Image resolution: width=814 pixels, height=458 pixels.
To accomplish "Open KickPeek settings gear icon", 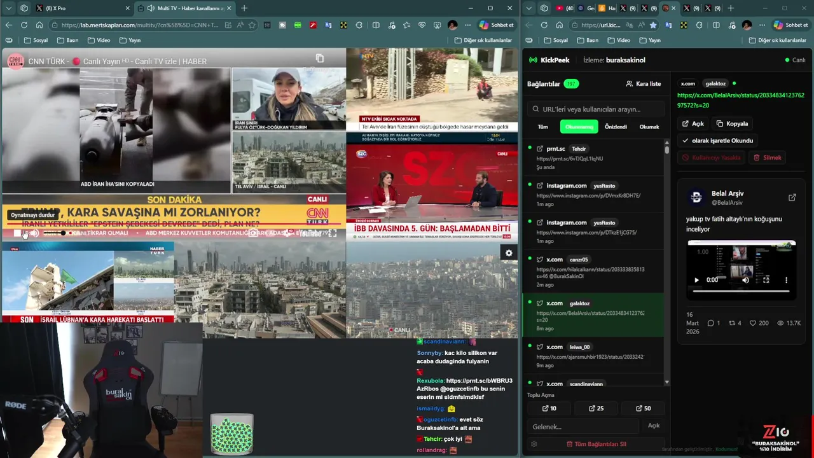I will [534, 444].
